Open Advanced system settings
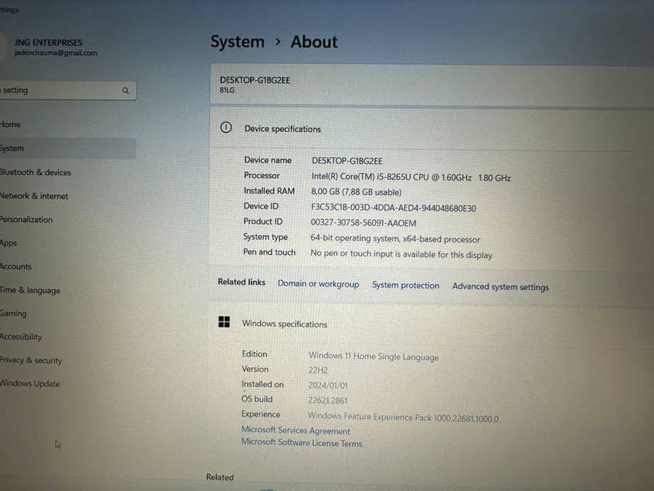The image size is (654, 491). pyautogui.click(x=500, y=287)
